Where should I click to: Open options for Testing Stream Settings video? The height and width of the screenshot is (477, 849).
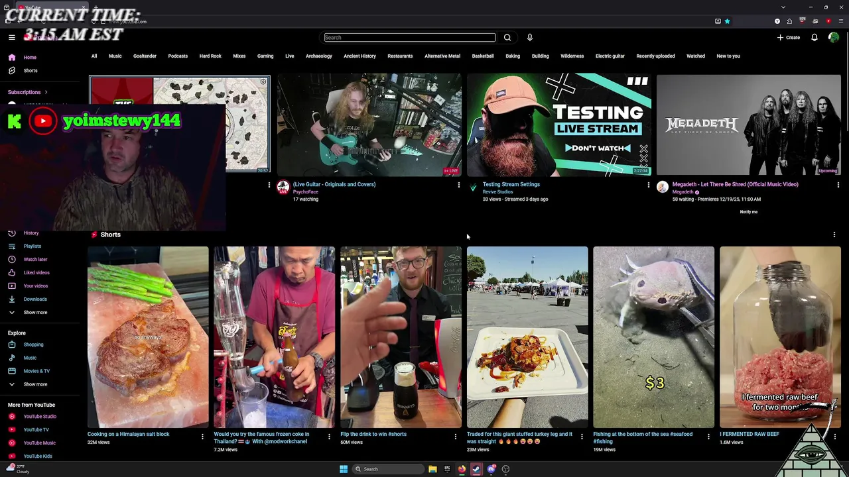(x=649, y=185)
